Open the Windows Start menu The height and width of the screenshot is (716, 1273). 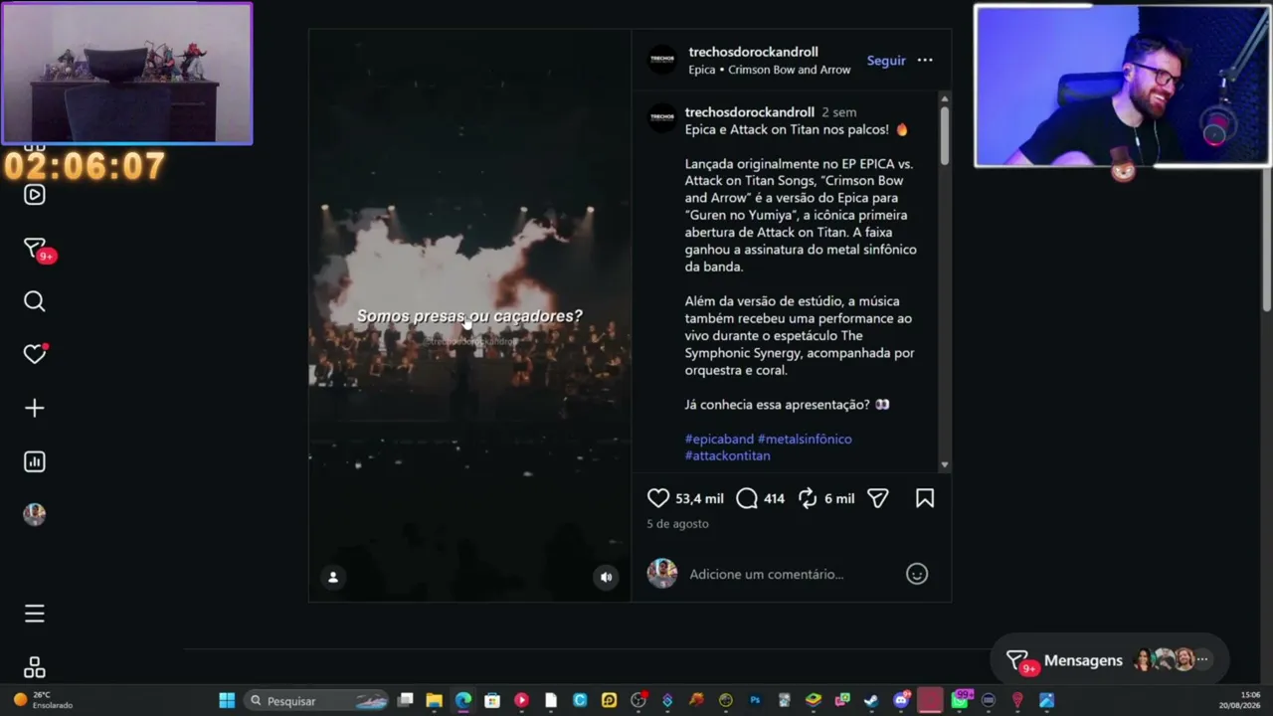click(227, 700)
